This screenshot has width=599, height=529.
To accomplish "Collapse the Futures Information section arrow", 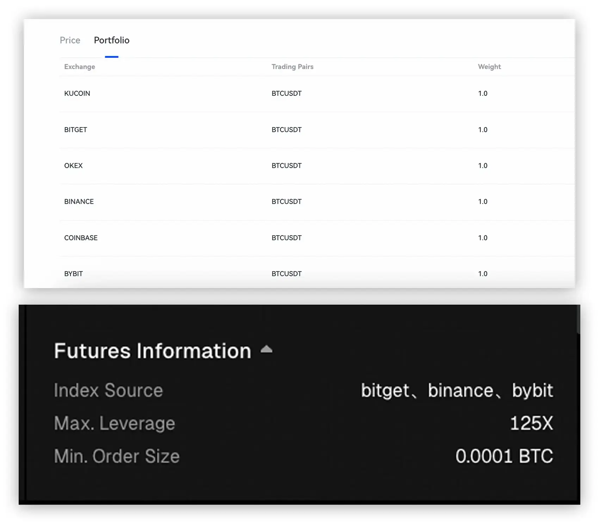I will (x=266, y=349).
